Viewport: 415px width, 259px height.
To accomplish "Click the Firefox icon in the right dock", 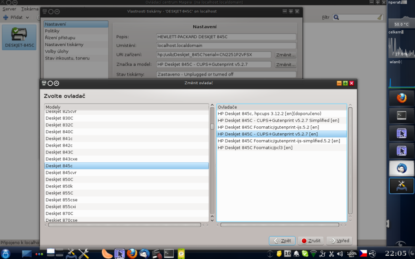I will 402,98.
